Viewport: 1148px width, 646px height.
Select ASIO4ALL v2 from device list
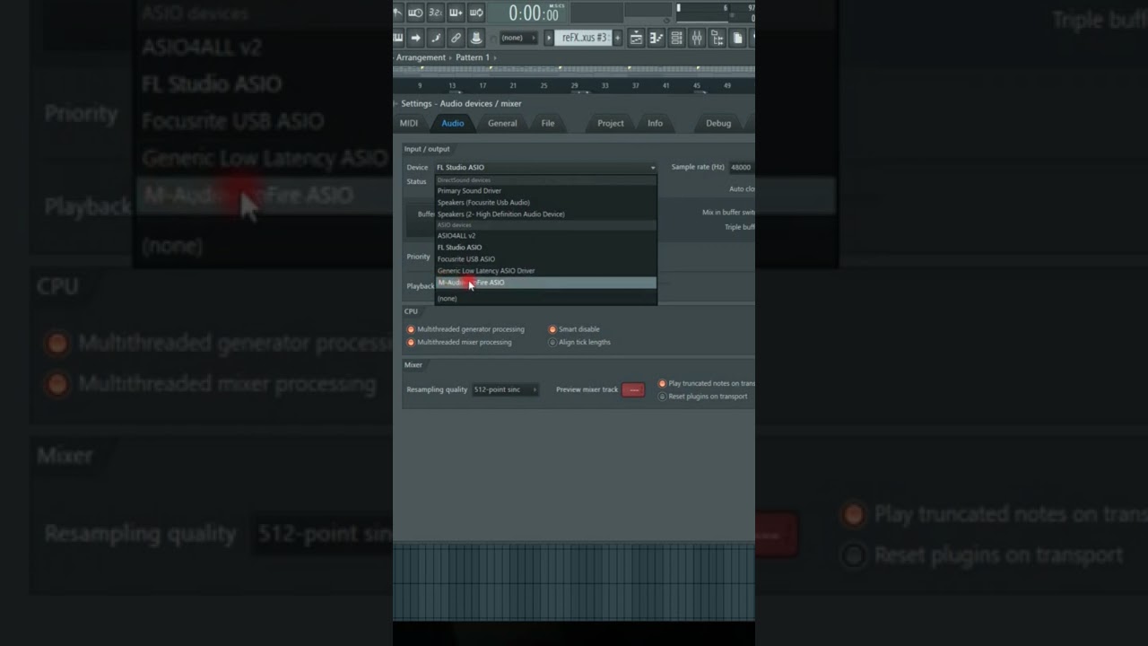click(x=546, y=236)
